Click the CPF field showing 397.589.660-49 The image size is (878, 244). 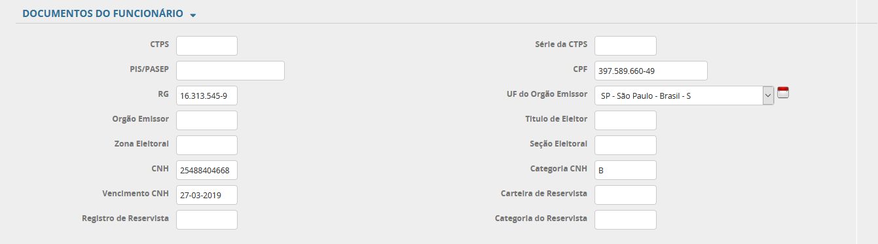tap(651, 71)
